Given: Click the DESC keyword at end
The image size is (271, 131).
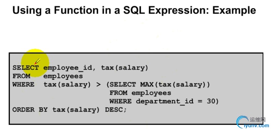Looking at the screenshot, I should tap(114, 110).
